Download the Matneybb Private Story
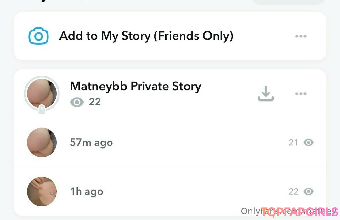The width and height of the screenshot is (340, 220). tap(266, 94)
